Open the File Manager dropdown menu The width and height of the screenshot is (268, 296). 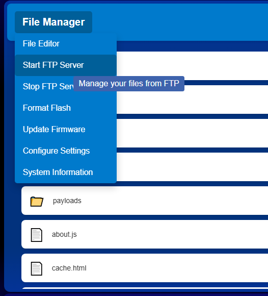pos(53,22)
